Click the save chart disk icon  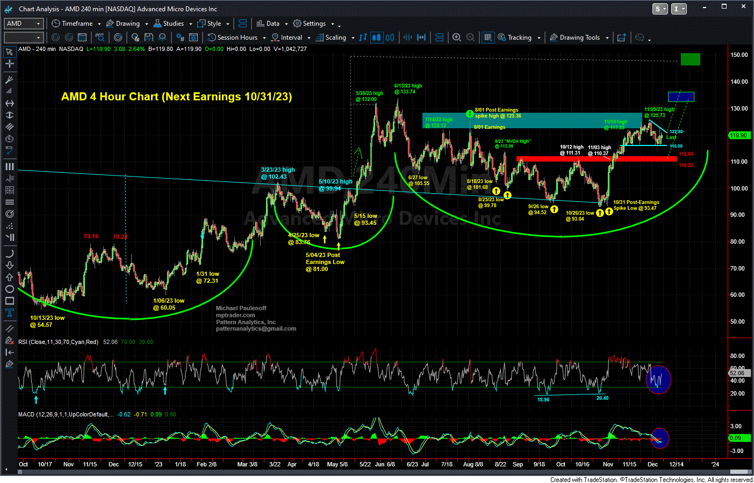pos(149,38)
